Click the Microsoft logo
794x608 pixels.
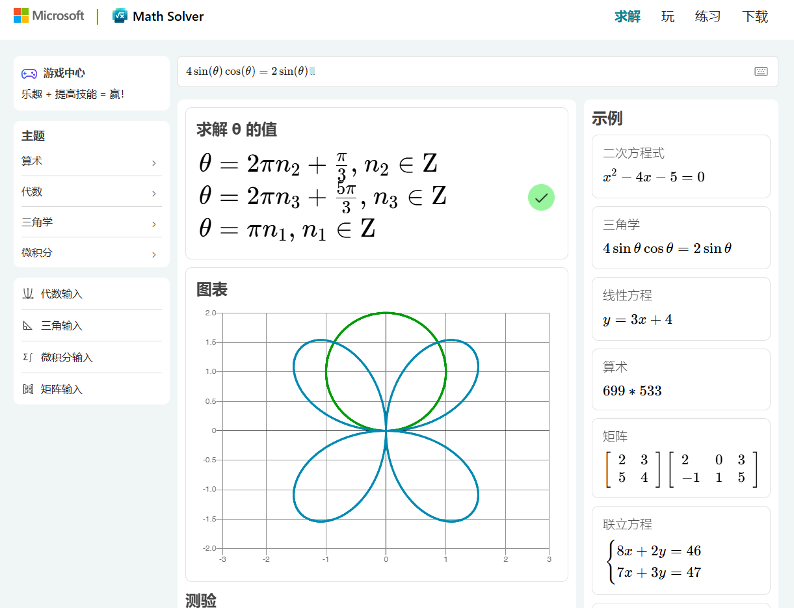[49, 16]
